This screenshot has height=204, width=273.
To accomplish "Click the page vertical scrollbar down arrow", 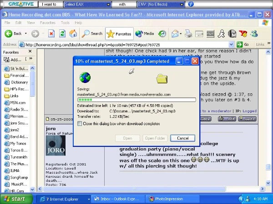I will 268,183.
